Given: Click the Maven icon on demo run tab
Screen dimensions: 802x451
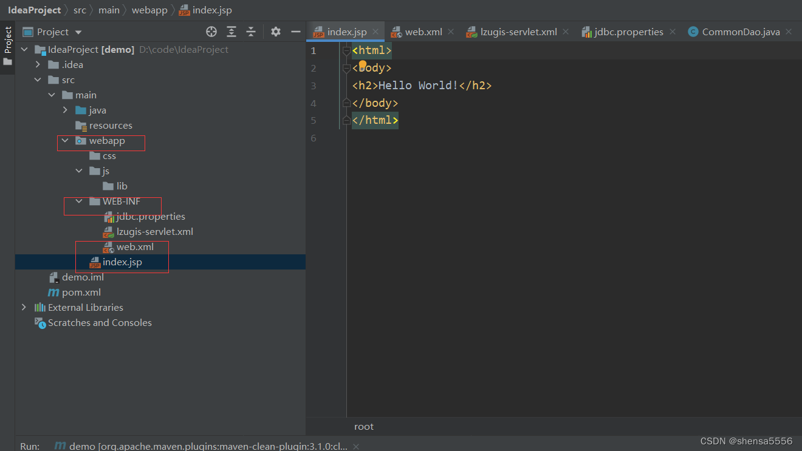Looking at the screenshot, I should click(60, 446).
